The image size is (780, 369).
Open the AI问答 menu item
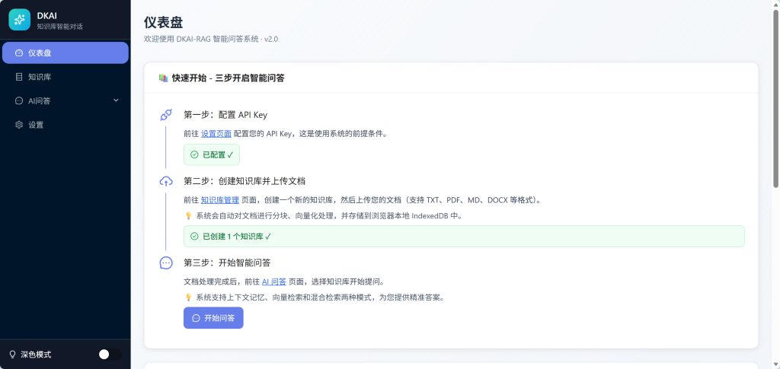pyautogui.click(x=66, y=101)
